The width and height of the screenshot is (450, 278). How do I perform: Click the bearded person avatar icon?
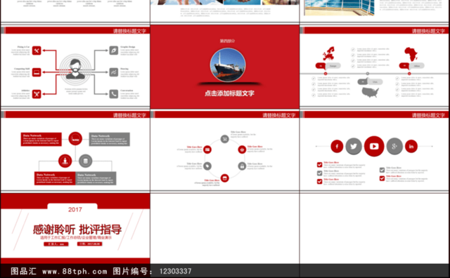click(75, 69)
